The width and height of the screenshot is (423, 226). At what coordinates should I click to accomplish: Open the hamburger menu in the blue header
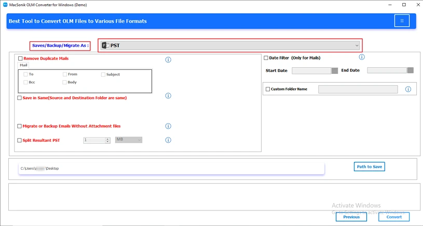pos(402,21)
